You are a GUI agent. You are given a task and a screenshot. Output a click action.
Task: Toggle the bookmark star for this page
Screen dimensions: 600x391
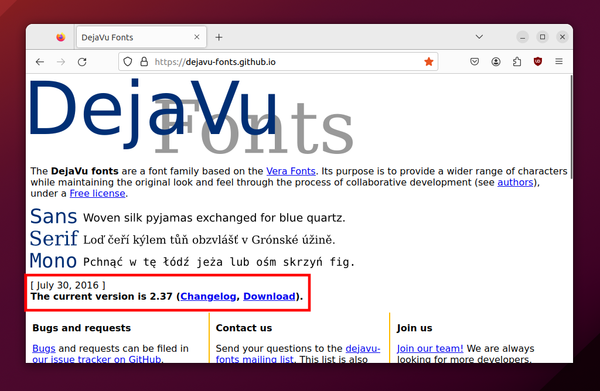[x=428, y=62]
